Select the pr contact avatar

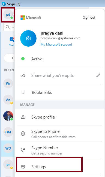pyautogui.click(x=8, y=165)
